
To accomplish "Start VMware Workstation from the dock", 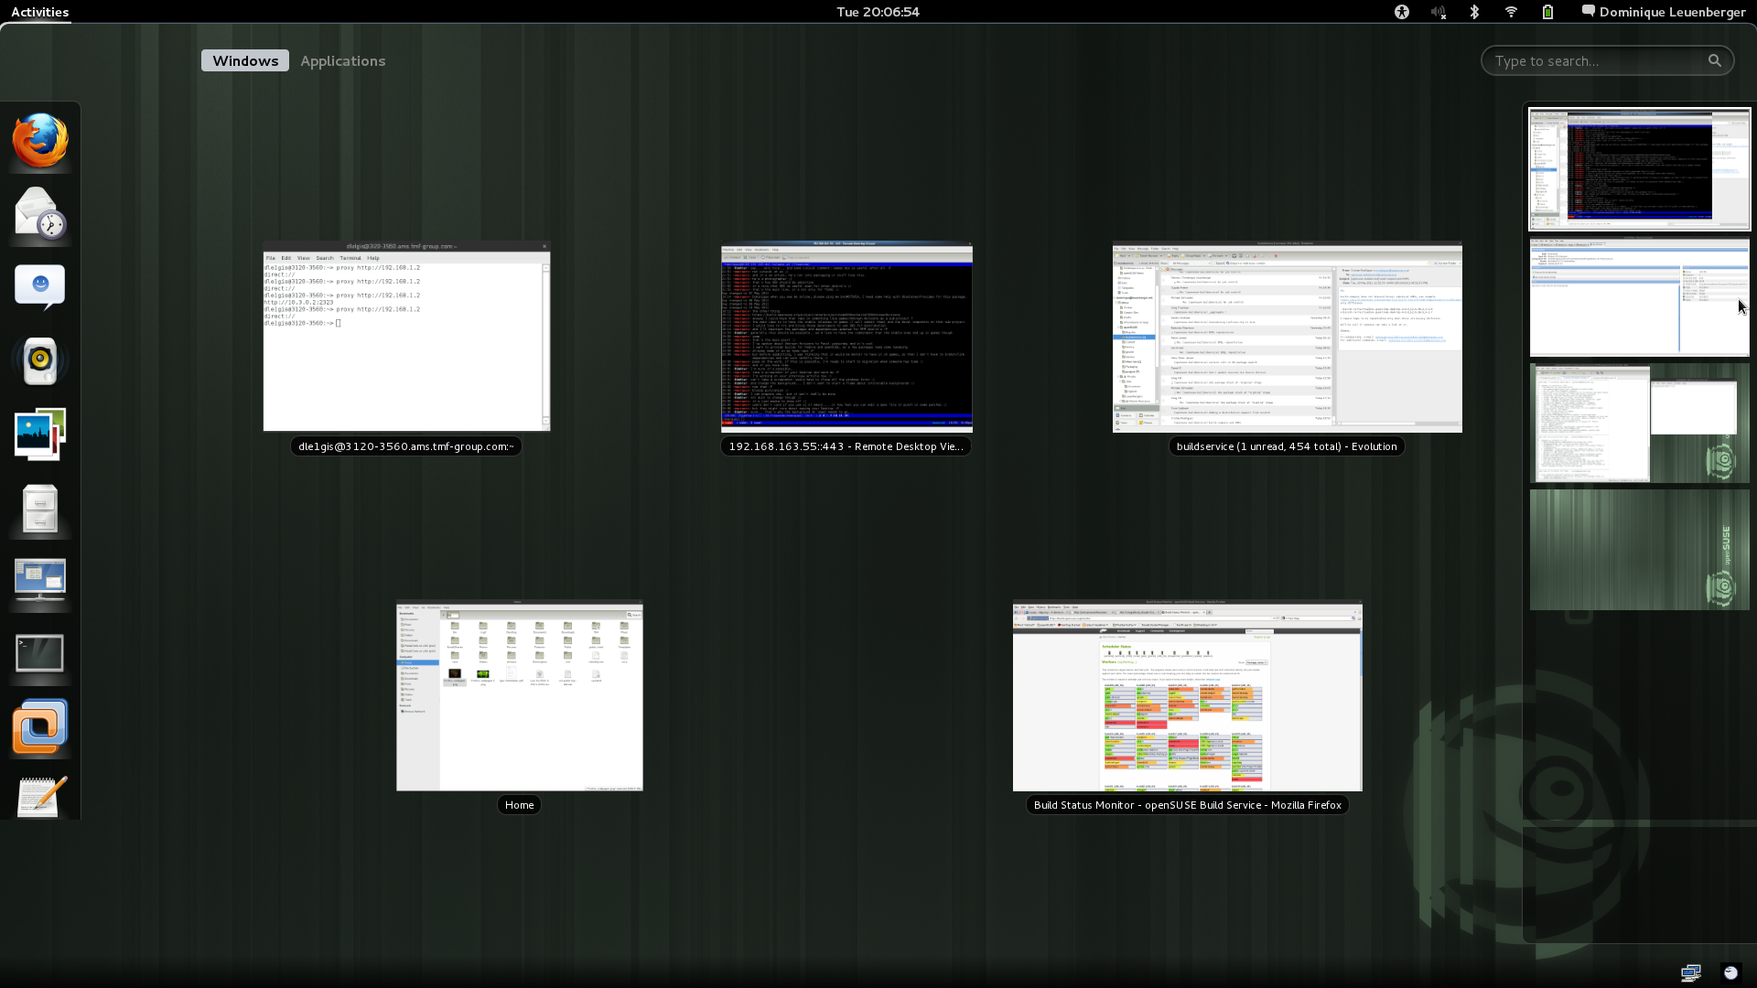I will click(39, 727).
